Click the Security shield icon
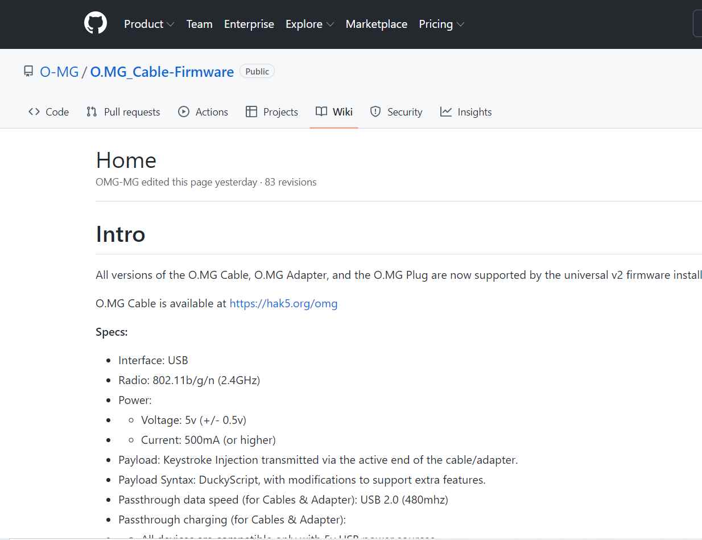The height and width of the screenshot is (540, 702). (x=375, y=112)
